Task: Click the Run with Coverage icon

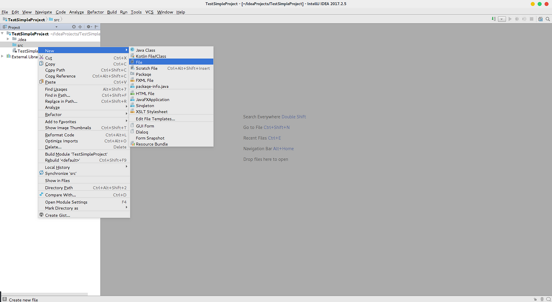Action: [x=524, y=19]
